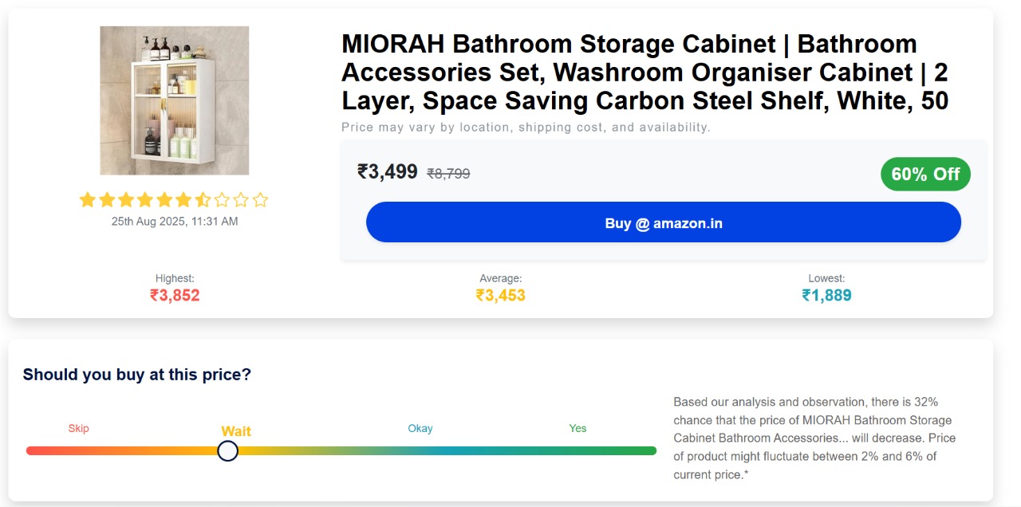Click the struck-through ₹8,799 original price
The height and width of the screenshot is (507, 1021).
(448, 174)
